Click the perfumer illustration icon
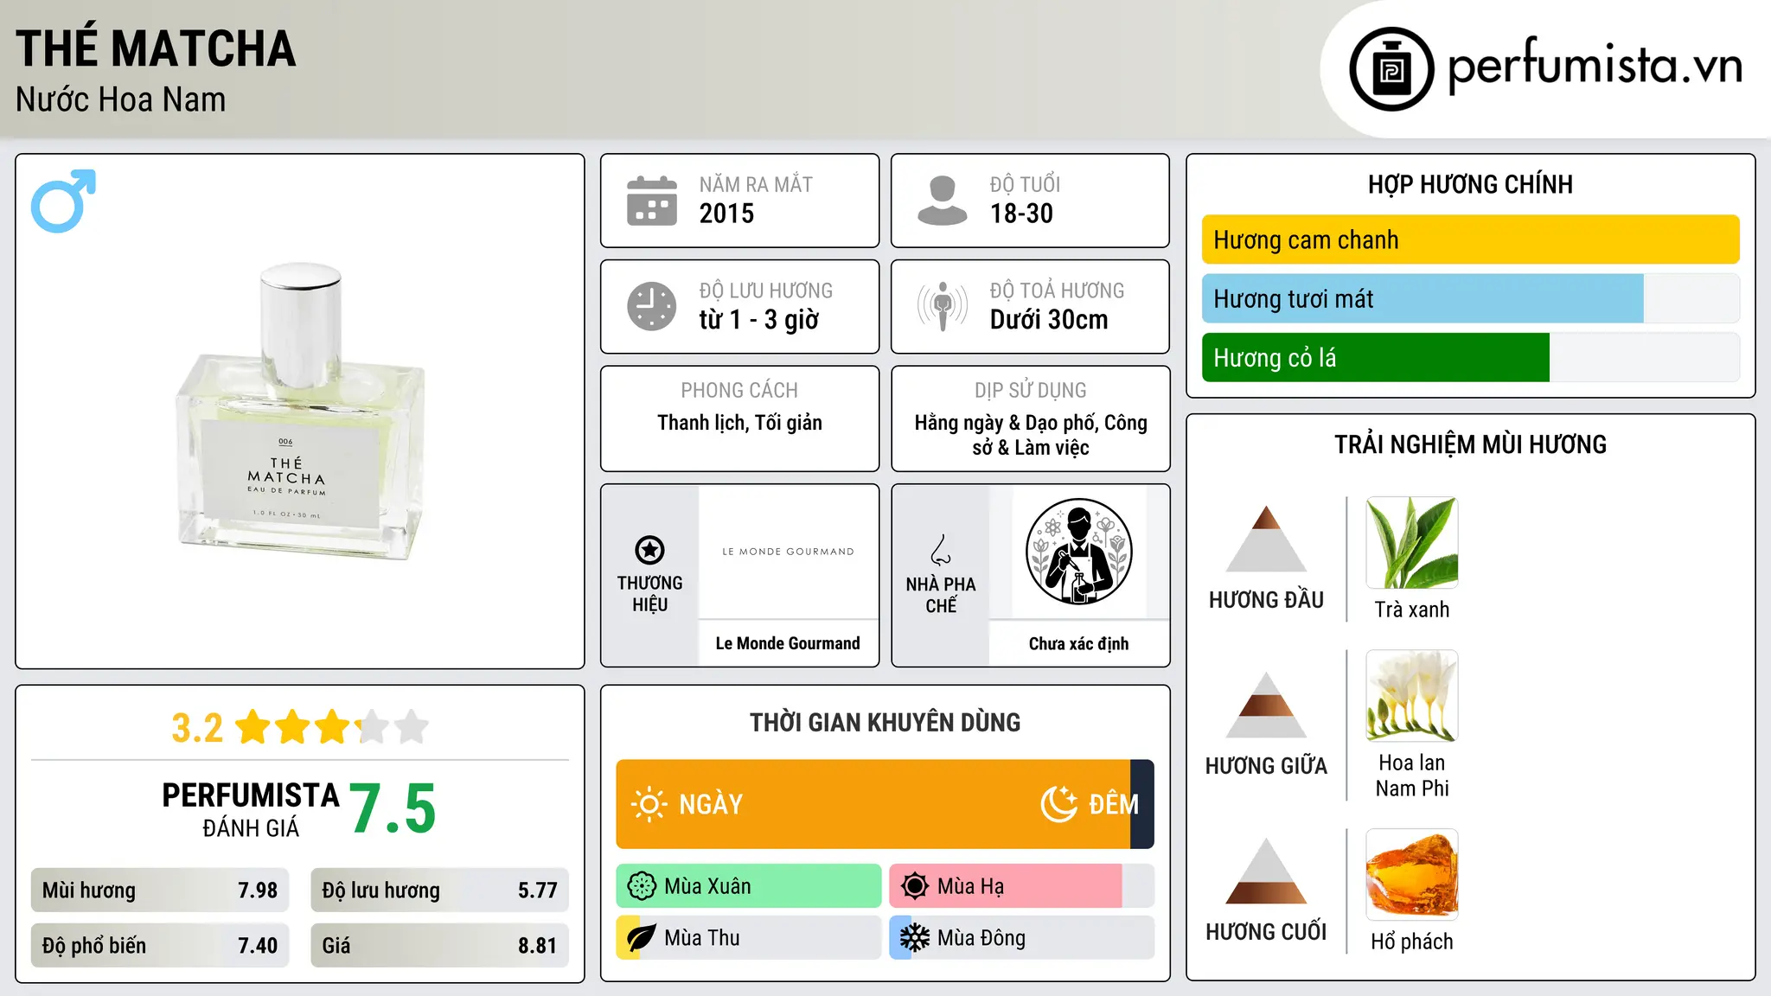 1078,552
